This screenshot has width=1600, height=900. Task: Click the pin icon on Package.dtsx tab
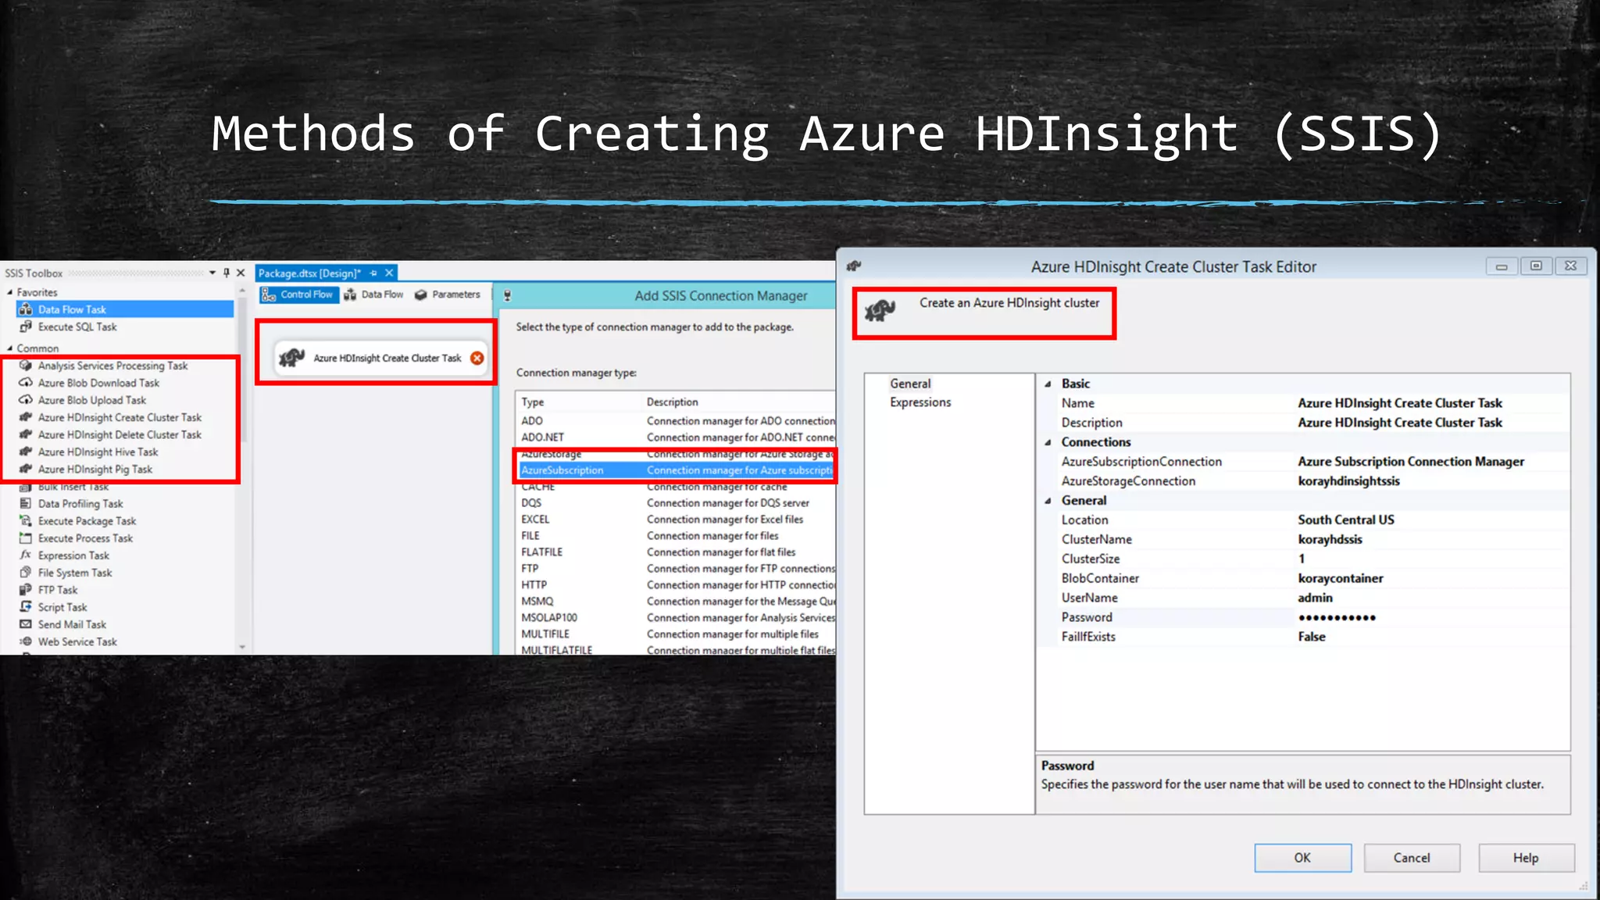373,273
